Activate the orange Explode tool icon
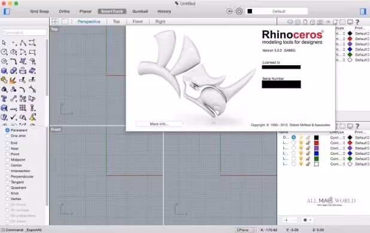Screen dimensions: 370x233 pos(13,80)
